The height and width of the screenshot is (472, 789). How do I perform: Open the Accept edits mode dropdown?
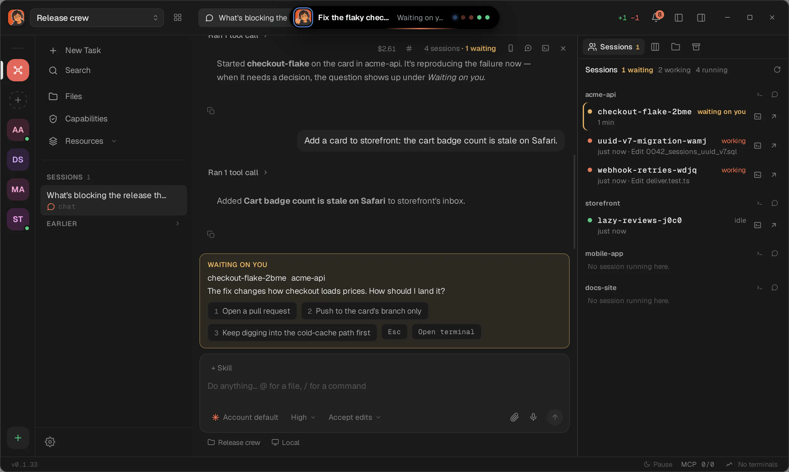coord(354,417)
